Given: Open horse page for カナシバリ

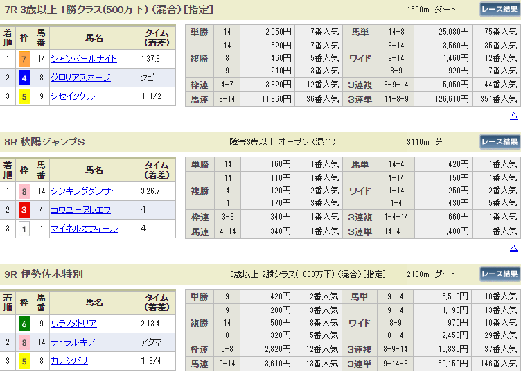Looking at the screenshot, I should point(69,361).
